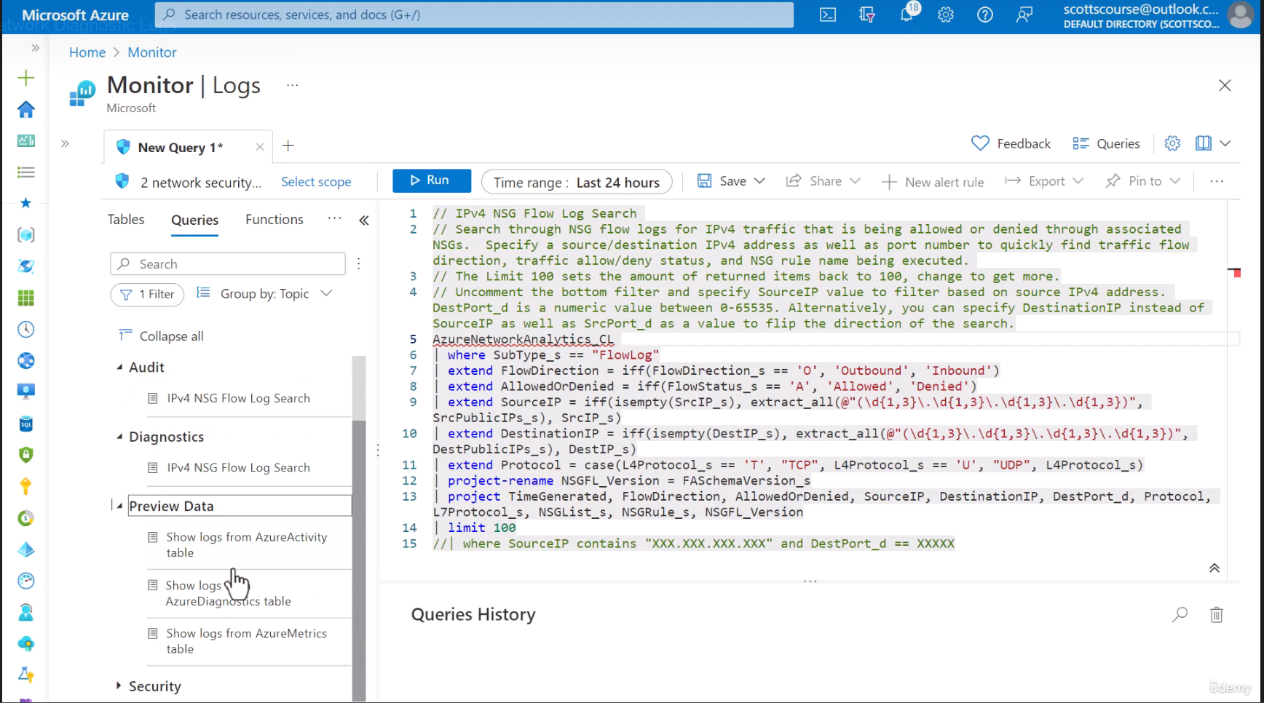Open SQL databases sidebar icon
Image resolution: width=1264 pixels, height=703 pixels.
point(25,424)
